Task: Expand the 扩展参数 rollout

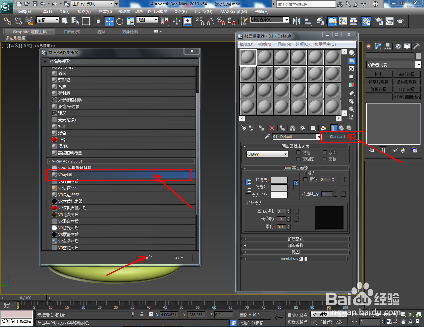Action: click(x=296, y=239)
